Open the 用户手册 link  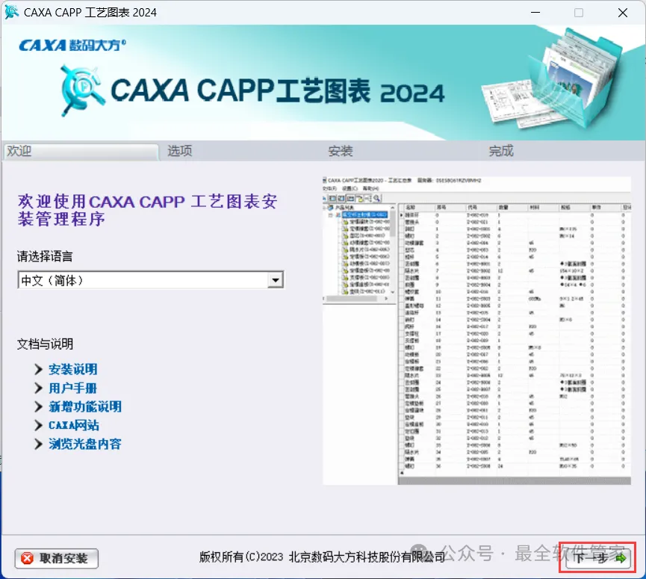(73, 388)
